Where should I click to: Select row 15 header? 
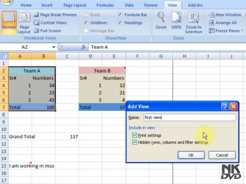coord(4,166)
